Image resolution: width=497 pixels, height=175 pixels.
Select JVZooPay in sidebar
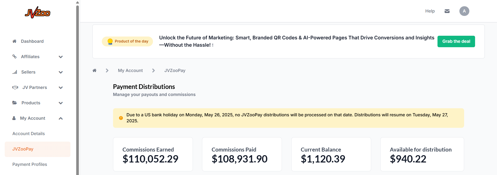coord(38,149)
